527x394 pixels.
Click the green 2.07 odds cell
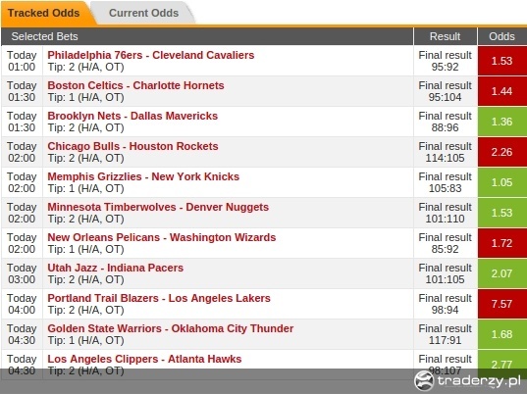tap(502, 273)
